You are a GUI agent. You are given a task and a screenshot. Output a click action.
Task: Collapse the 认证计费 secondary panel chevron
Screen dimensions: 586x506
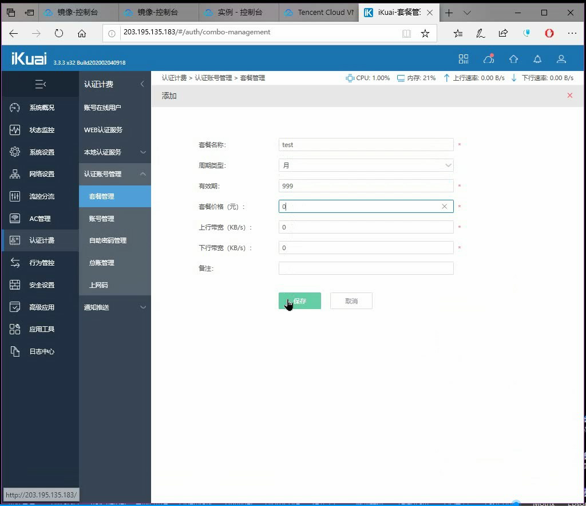(142, 84)
